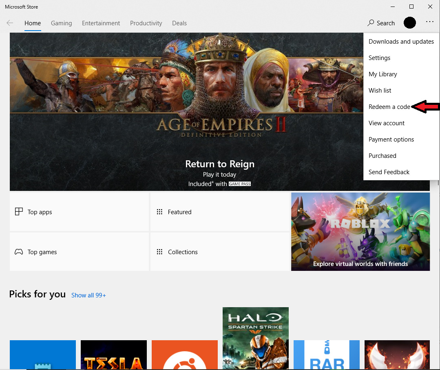Viewport: 440px width, 370px height.
Task: Select My Library in the menu
Action: (383, 74)
